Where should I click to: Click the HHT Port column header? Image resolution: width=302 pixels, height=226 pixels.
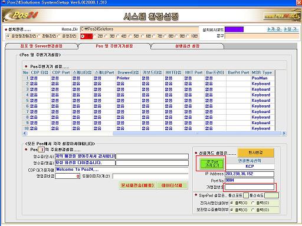193,72
